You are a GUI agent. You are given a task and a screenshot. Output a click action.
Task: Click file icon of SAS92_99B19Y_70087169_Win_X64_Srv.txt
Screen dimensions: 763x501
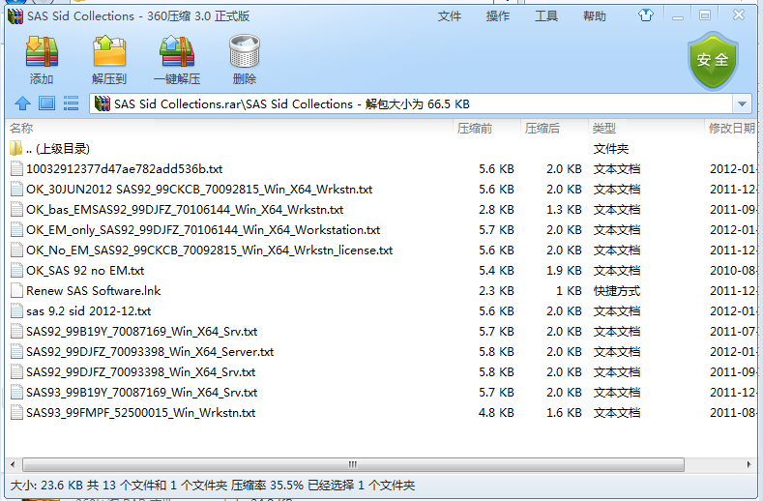(x=17, y=331)
